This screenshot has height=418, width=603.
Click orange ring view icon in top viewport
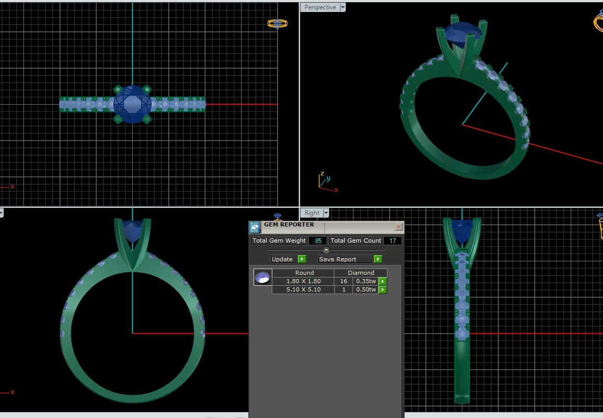(x=277, y=23)
